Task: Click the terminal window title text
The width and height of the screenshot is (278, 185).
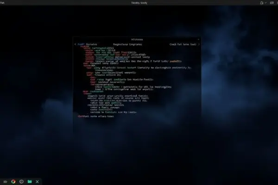Action: 137,39
